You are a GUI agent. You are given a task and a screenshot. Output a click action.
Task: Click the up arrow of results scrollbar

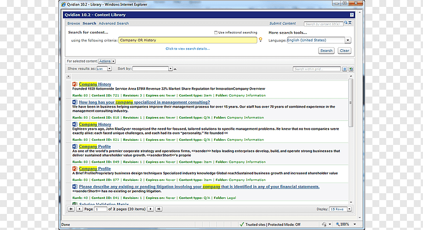click(351, 76)
